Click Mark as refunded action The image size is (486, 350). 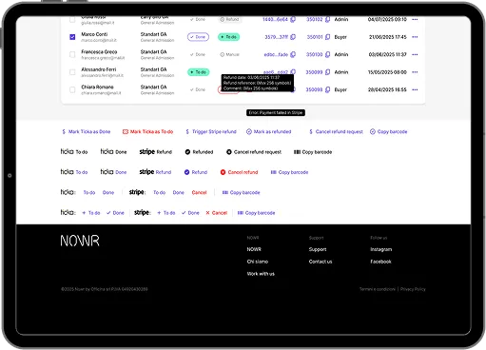(x=269, y=131)
